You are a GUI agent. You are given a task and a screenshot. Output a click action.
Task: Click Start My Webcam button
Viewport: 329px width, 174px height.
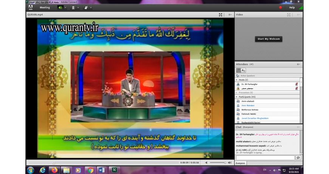268,39
